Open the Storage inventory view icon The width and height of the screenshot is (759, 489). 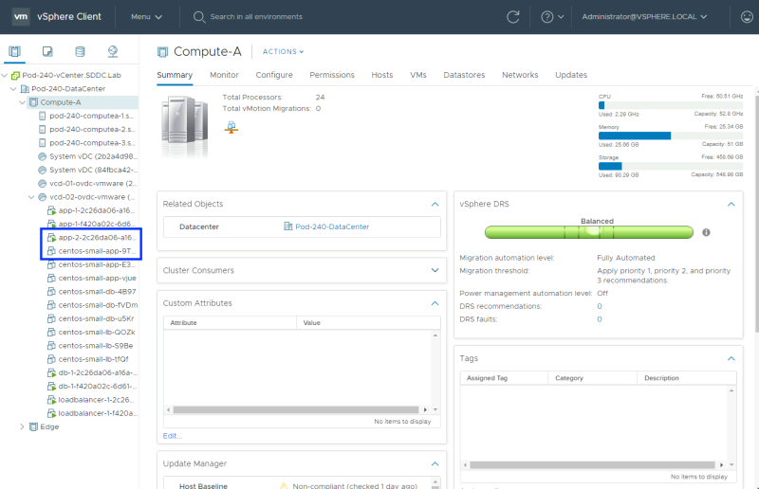[80, 51]
